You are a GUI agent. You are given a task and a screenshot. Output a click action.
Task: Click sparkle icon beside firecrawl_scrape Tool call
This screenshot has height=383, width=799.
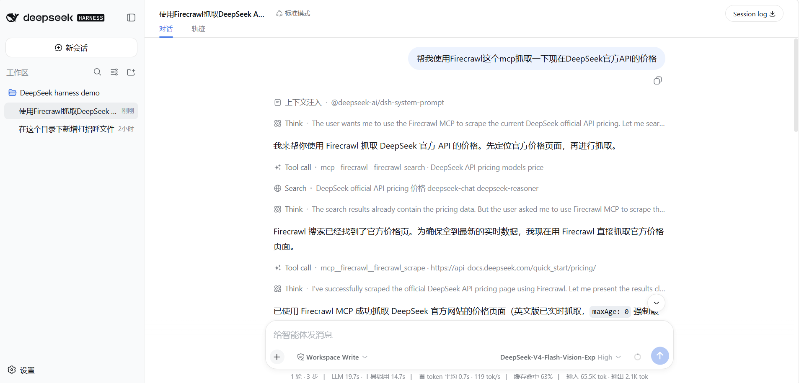(277, 268)
